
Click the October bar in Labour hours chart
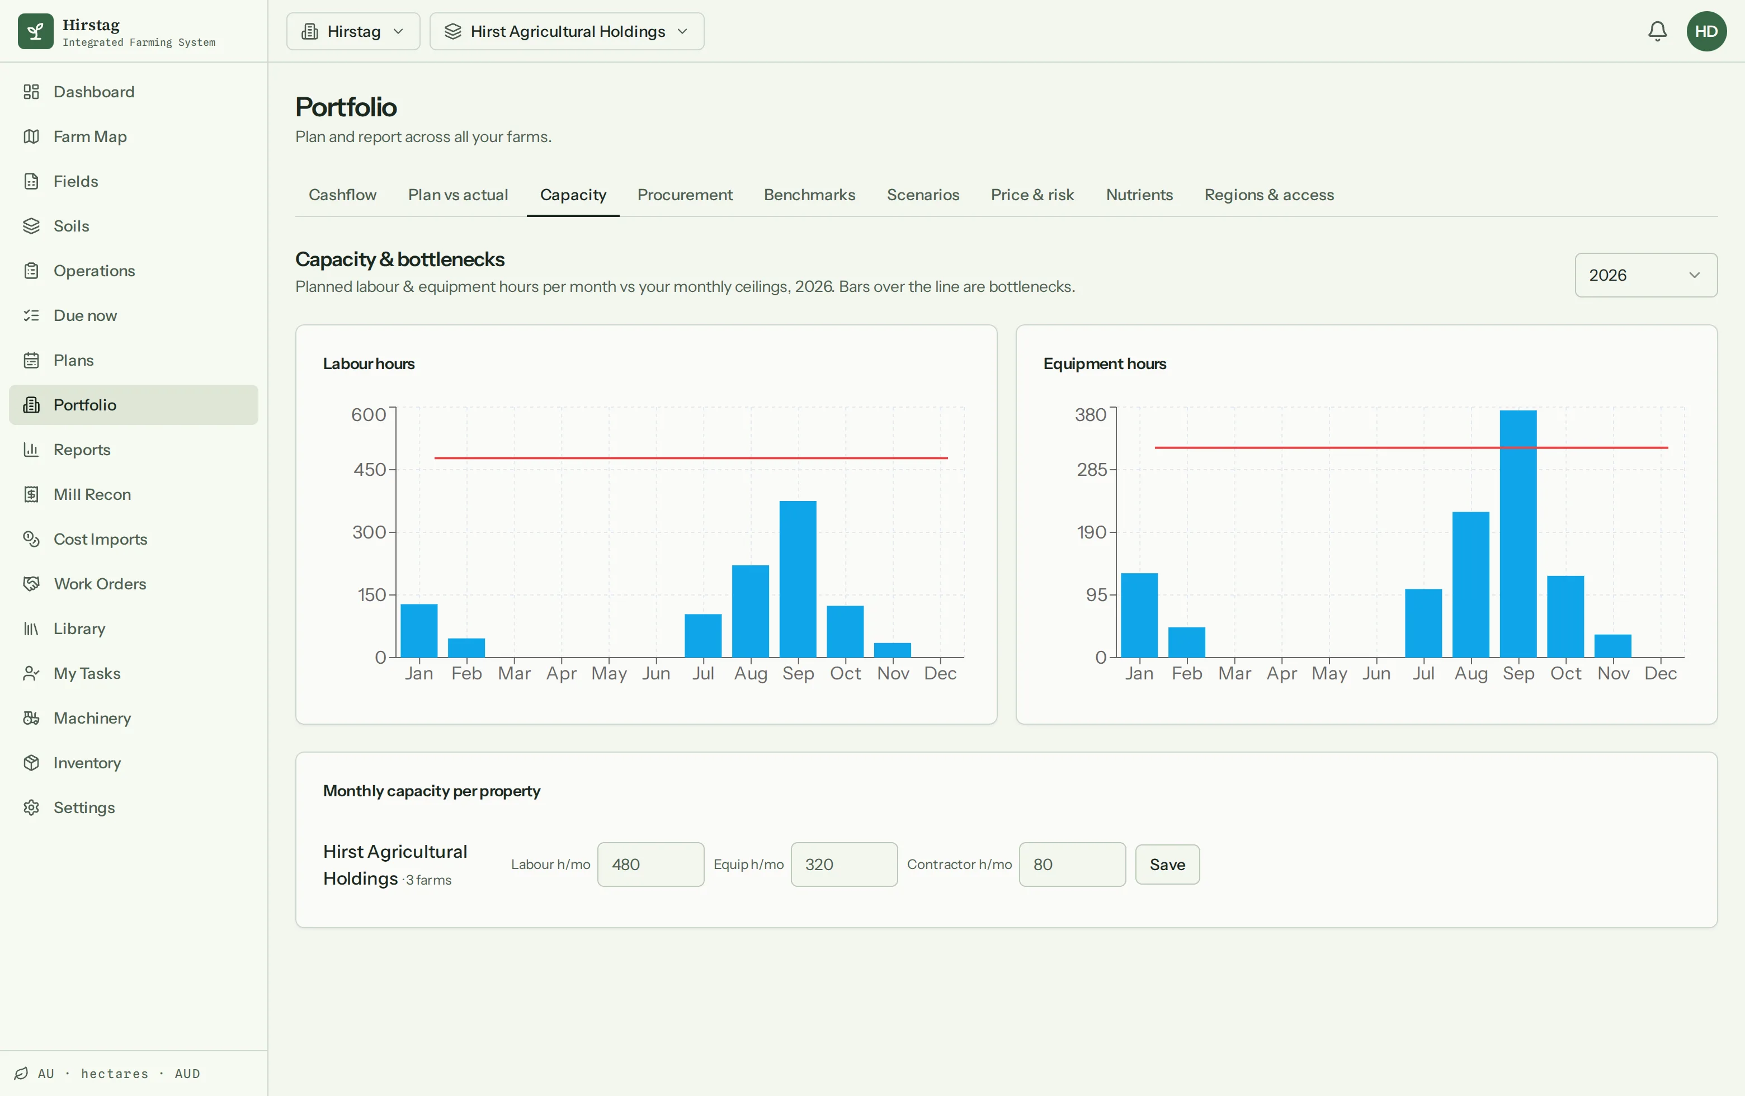click(845, 632)
